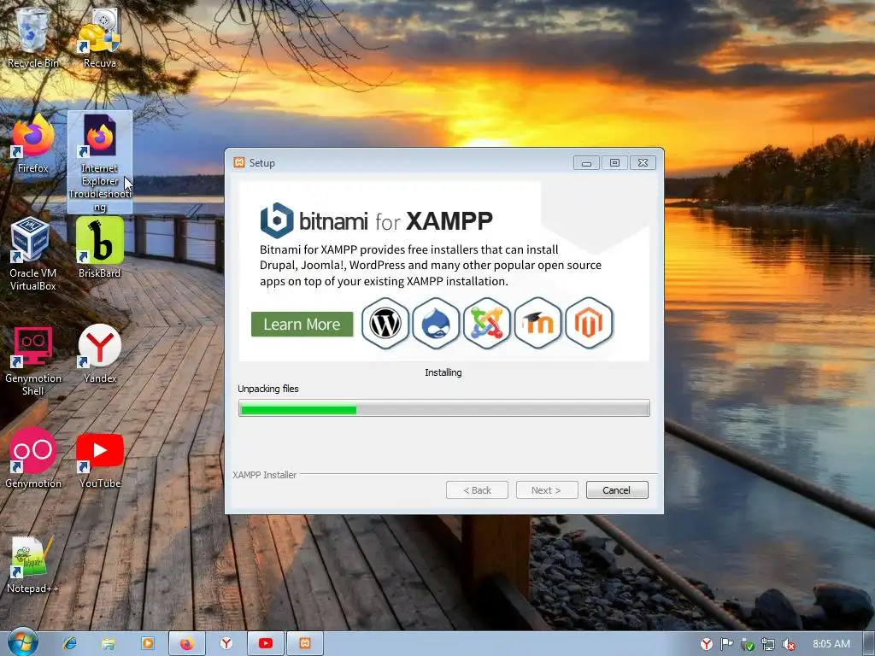Viewport: 875px width, 656px height.
Task: Select the BriskBard desktop icon
Action: (99, 248)
